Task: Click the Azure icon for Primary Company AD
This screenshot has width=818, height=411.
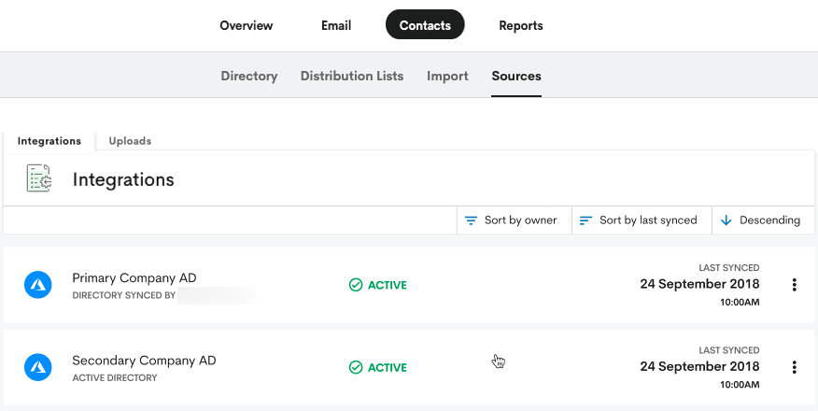Action: tap(38, 285)
